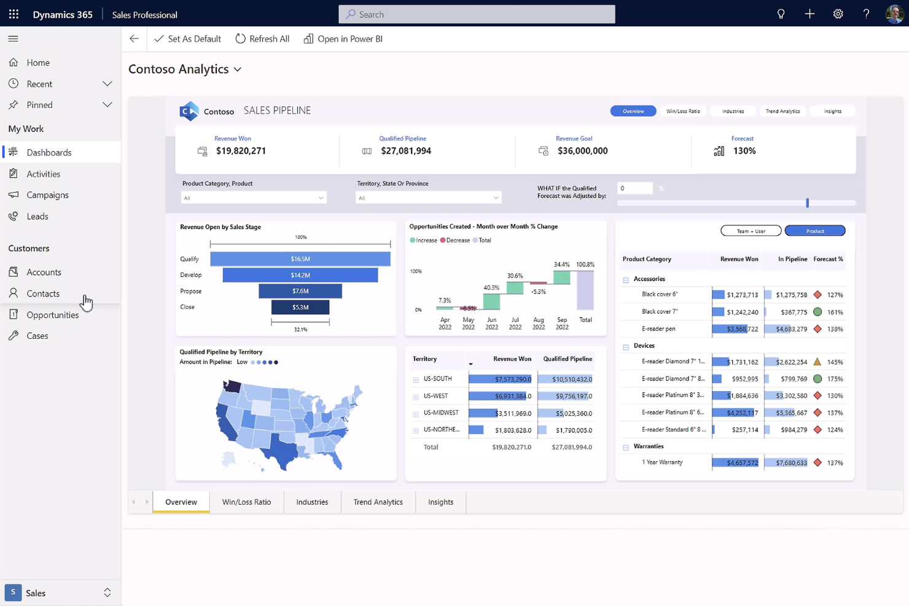Viewport: 909px width, 606px height.
Task: Open the Product Category, Product filter dropdown
Action: (x=254, y=197)
